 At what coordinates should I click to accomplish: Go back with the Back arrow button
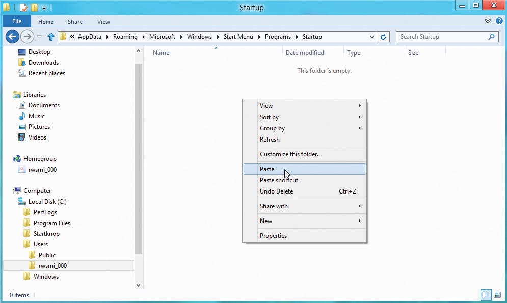(x=12, y=37)
